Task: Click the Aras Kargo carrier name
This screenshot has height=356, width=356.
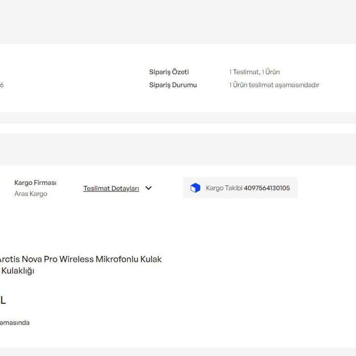Action: 31,194
